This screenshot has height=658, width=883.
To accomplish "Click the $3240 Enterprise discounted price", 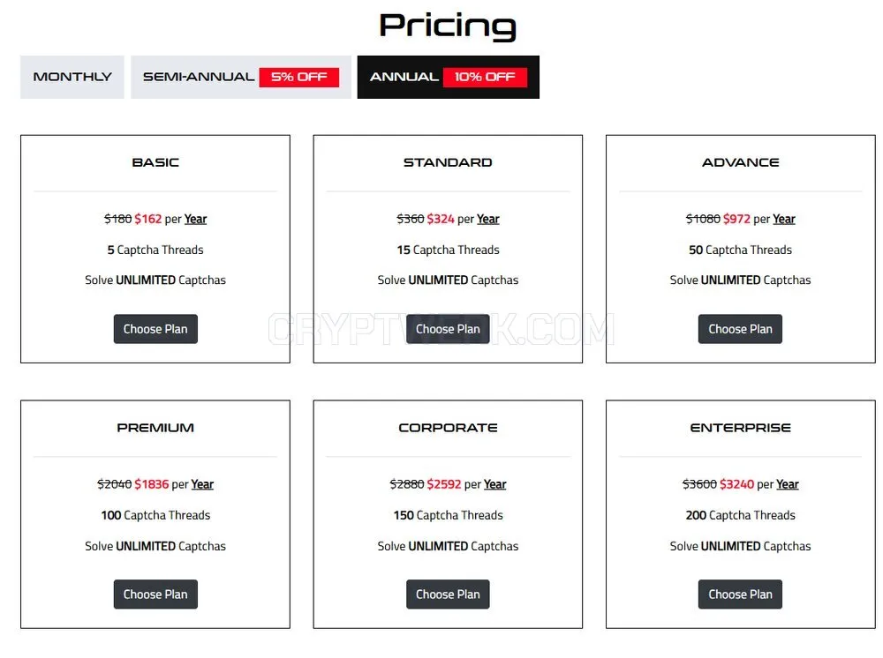I will [736, 484].
